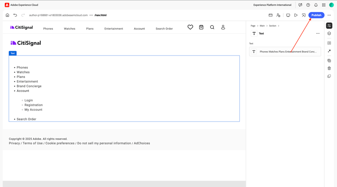This screenshot has width=337, height=187.
Task: Open Entertainment in the site navigation
Action: click(x=114, y=29)
